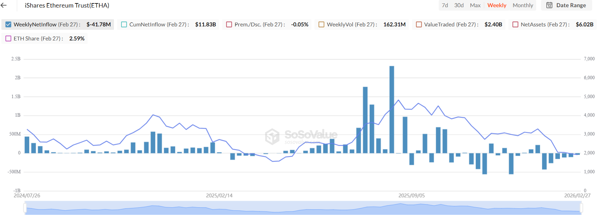Enable the ValueTraded checkbox

pyautogui.click(x=419, y=24)
